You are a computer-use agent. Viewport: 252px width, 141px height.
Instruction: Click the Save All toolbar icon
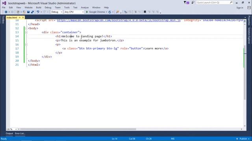(x=32, y=12)
